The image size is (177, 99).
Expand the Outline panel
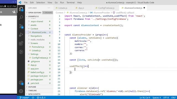[39, 87]
